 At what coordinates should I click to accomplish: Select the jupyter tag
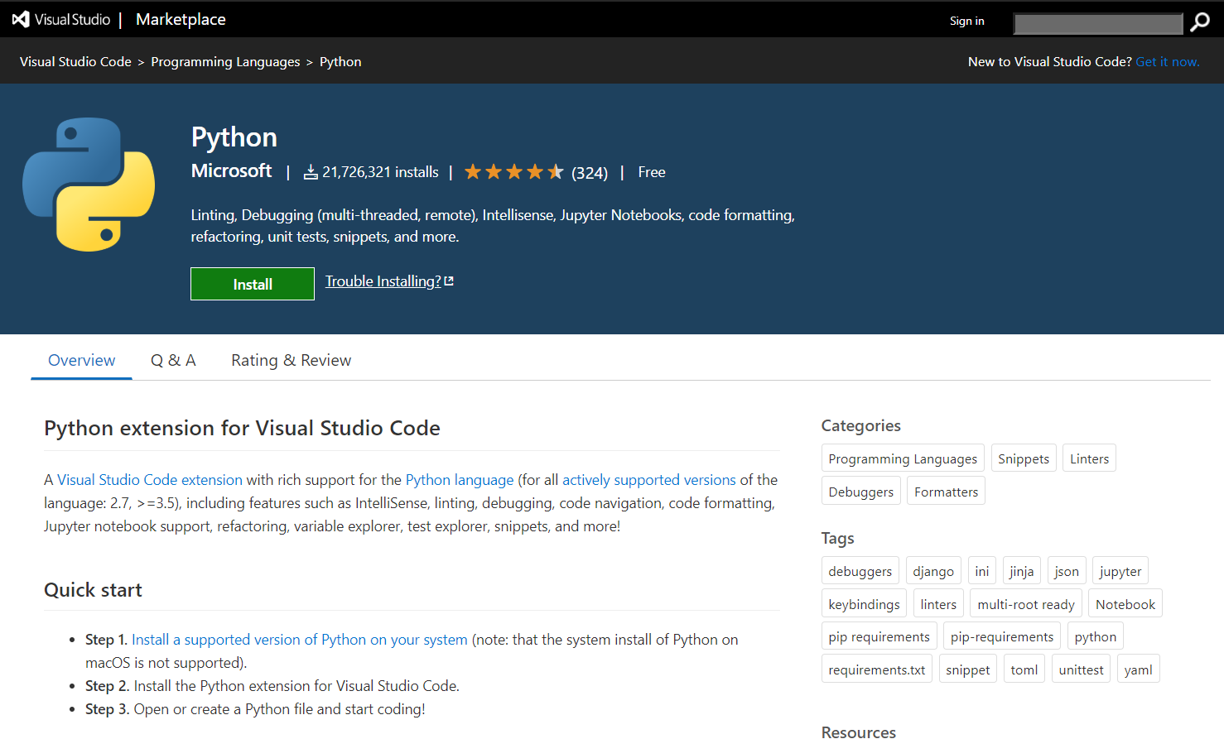1120,570
